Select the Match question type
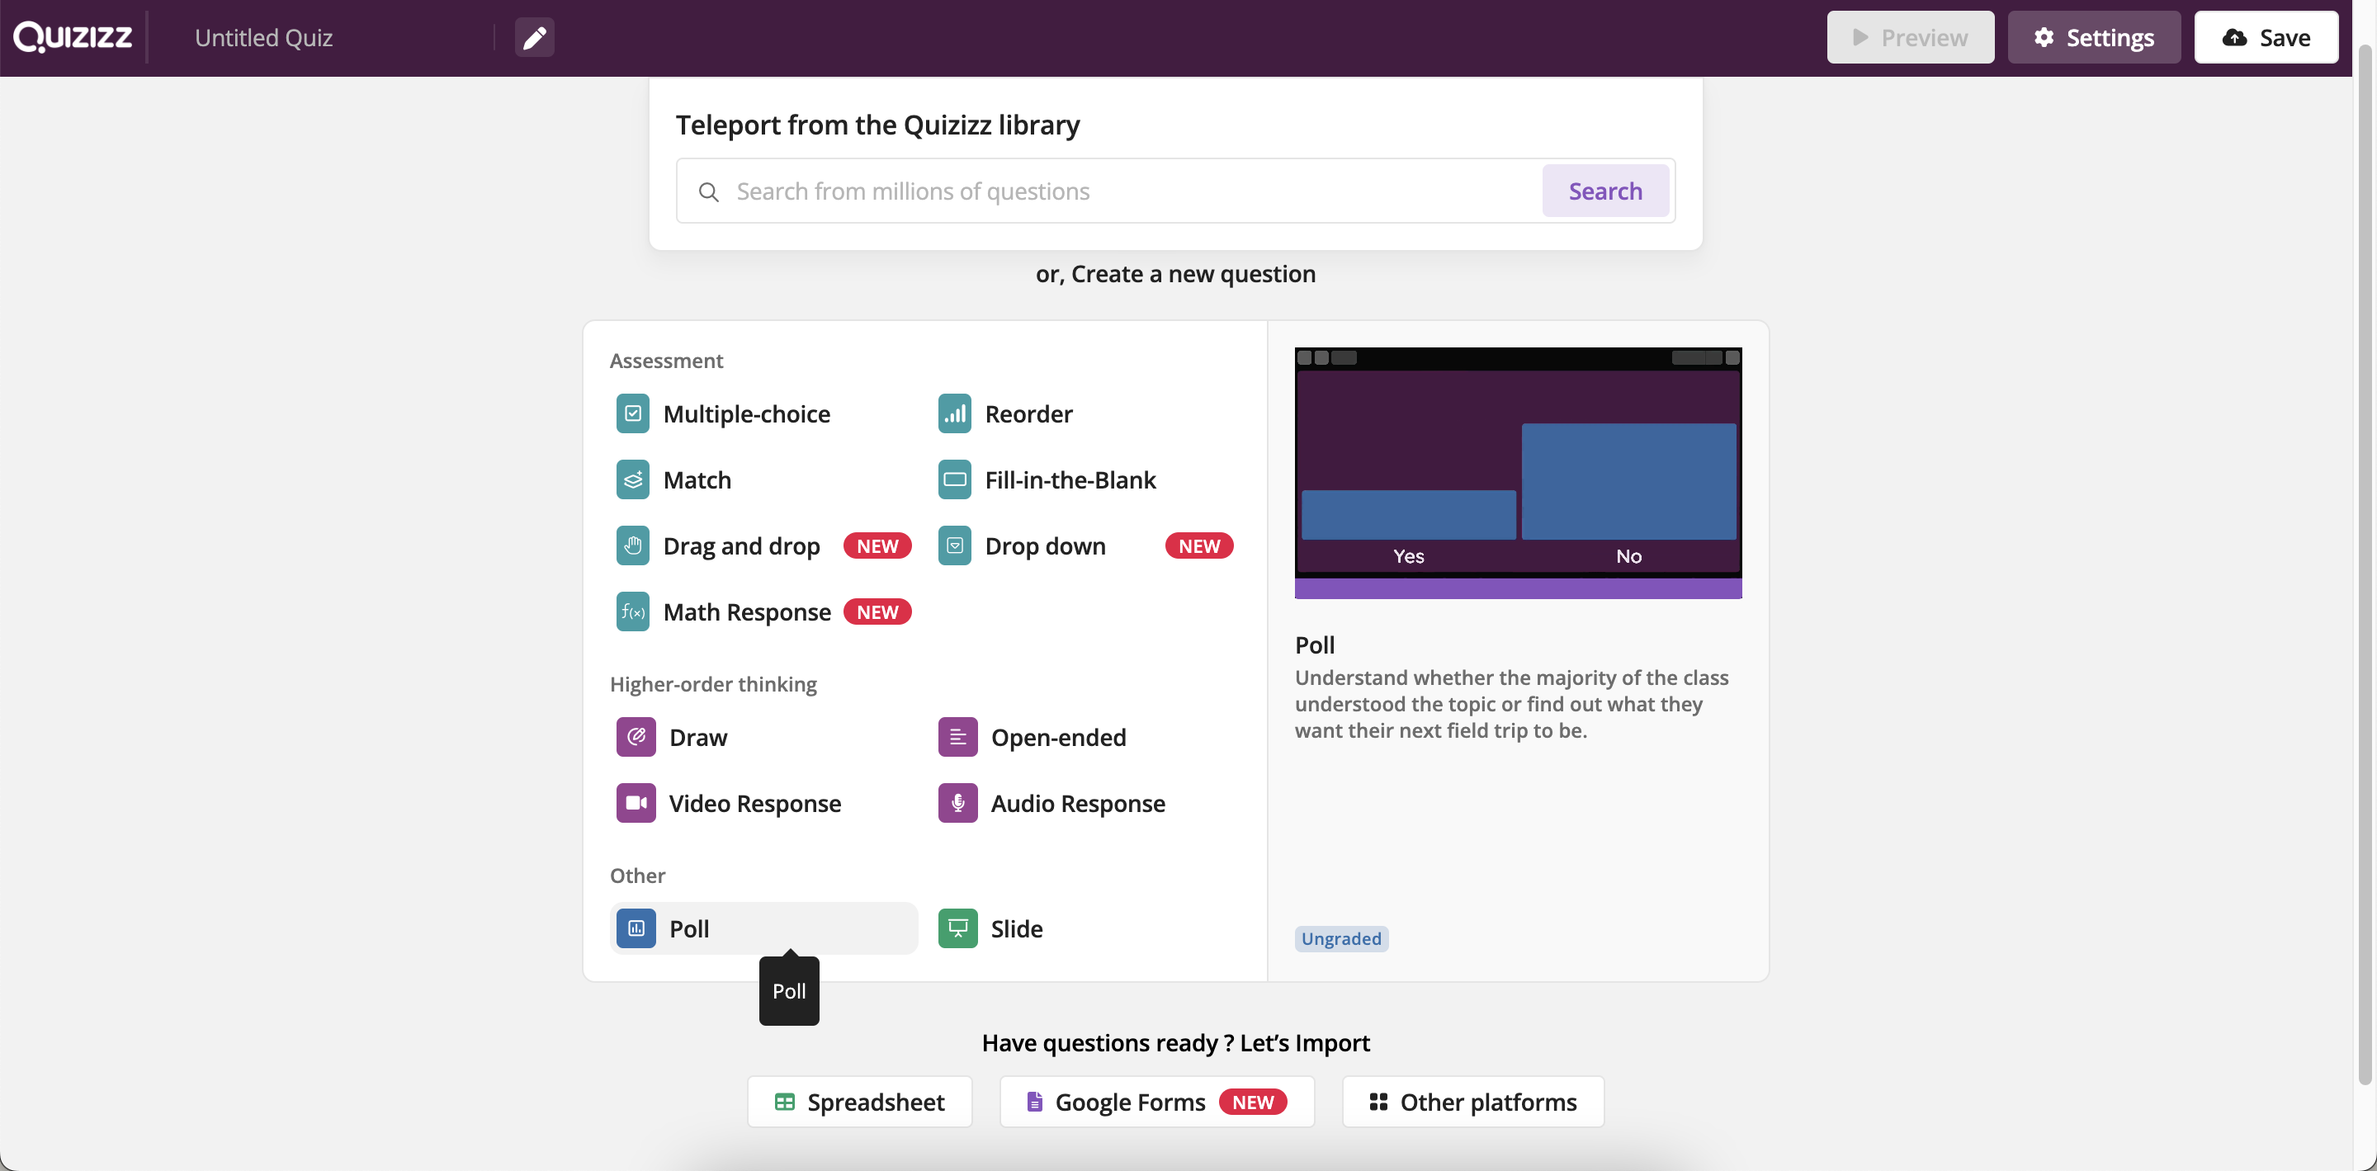Viewport: 2377px width, 1171px height. pyautogui.click(x=697, y=479)
